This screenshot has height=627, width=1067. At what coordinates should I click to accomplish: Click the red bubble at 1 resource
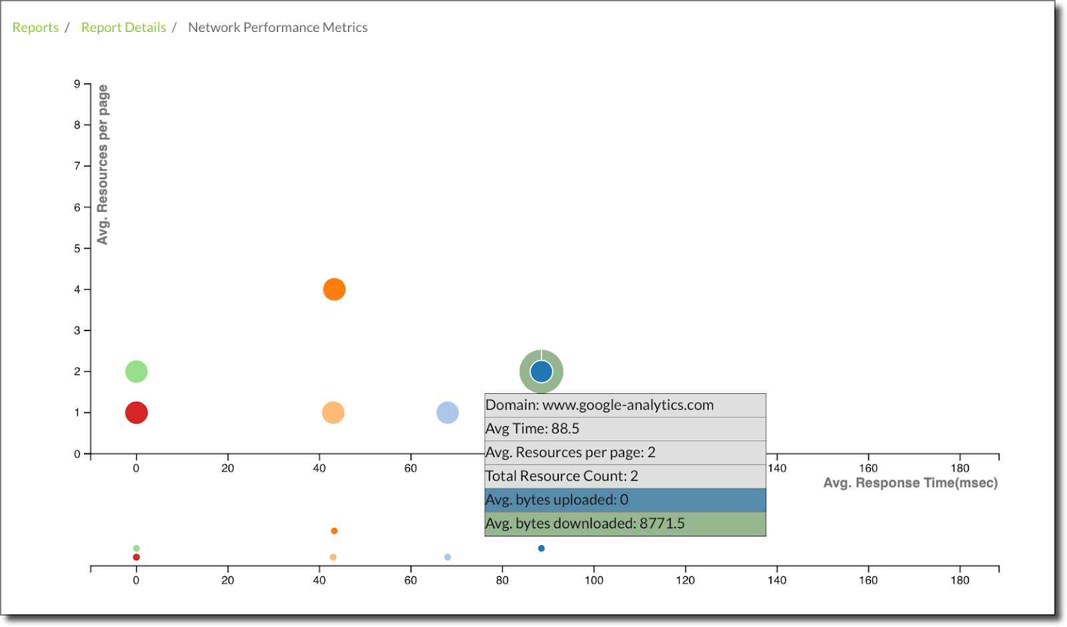pos(136,412)
